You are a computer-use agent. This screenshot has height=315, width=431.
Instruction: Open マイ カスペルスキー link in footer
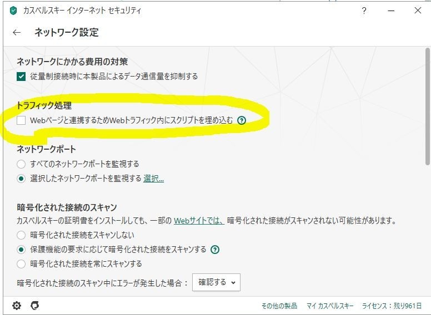pos(330,306)
